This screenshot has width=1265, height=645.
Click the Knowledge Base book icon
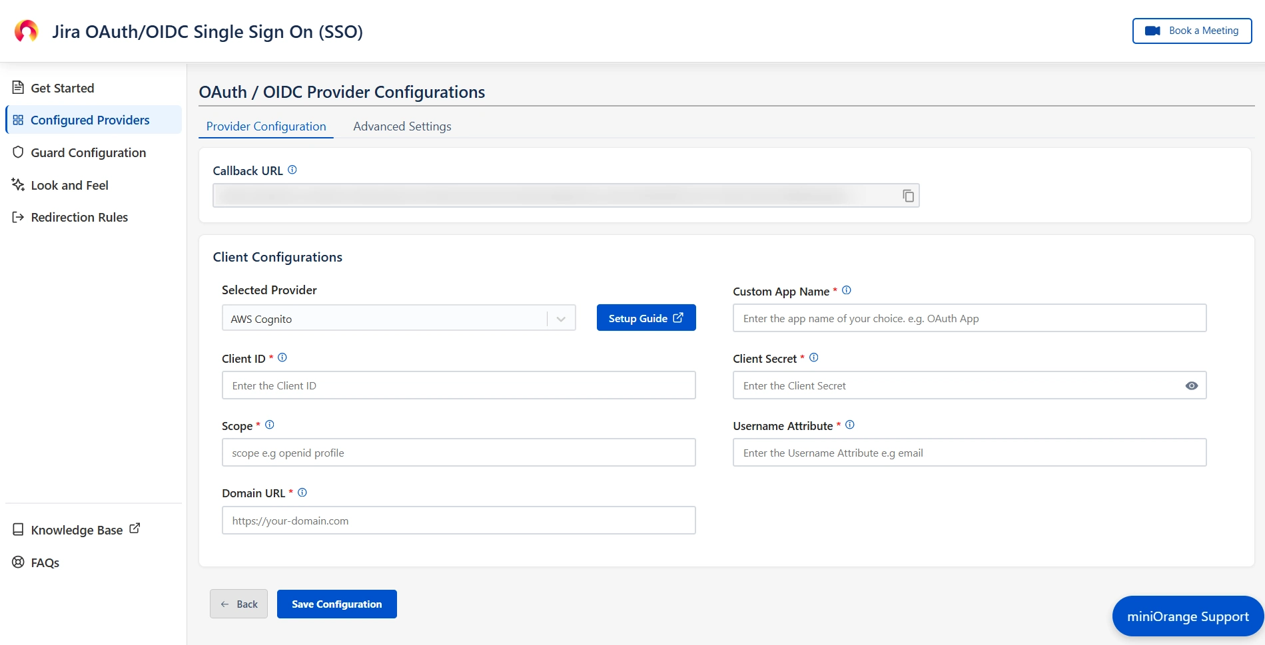click(x=18, y=530)
